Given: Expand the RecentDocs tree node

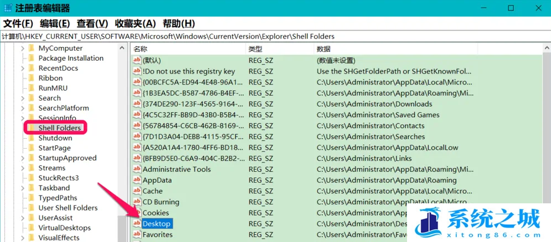Looking at the screenshot, I should coord(23,69).
